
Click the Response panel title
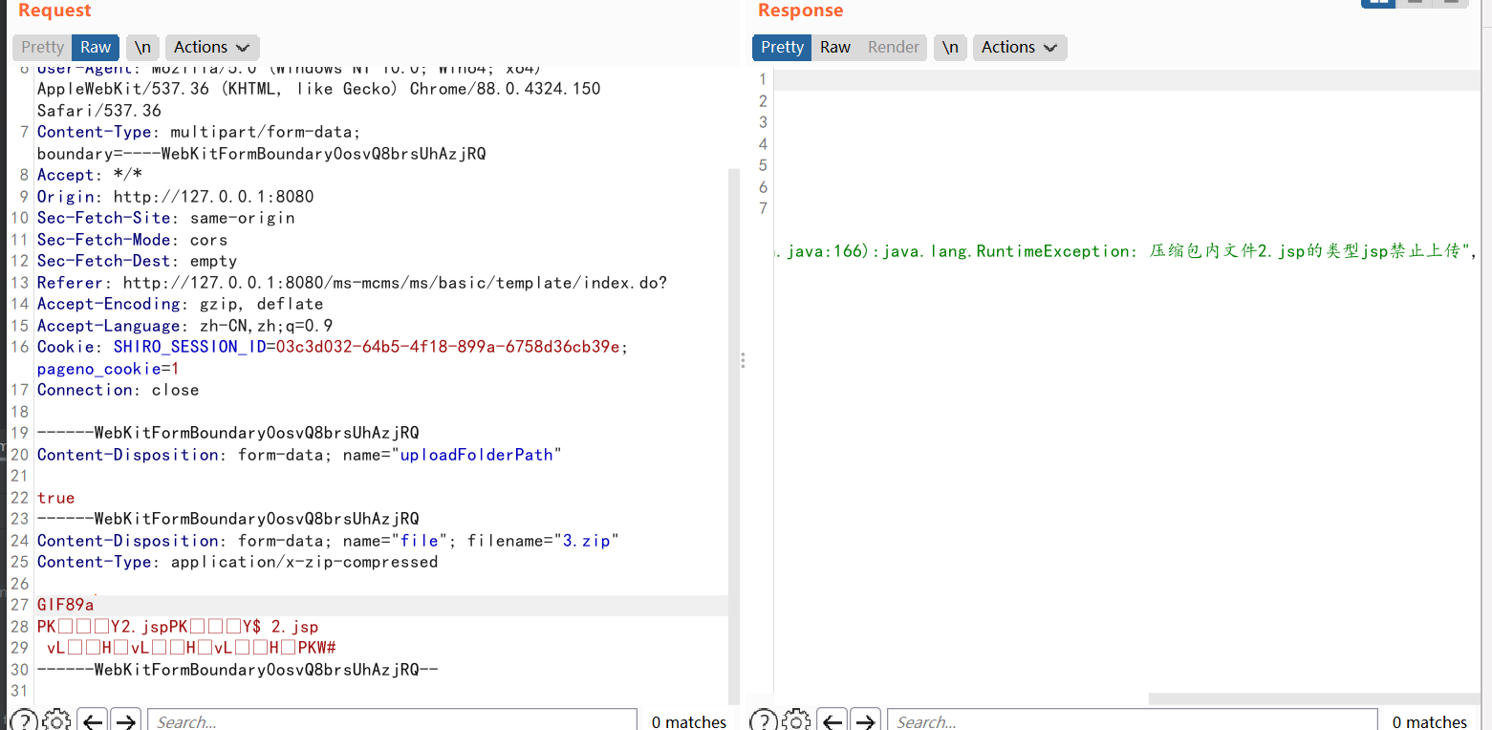pyautogui.click(x=801, y=11)
